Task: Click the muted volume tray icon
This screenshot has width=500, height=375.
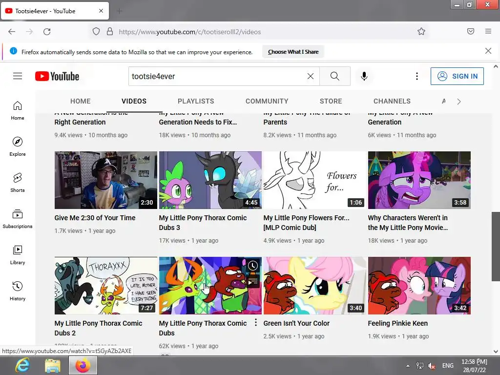Action: (432, 366)
